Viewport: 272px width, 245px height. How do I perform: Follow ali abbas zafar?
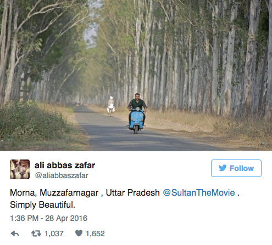(236, 168)
